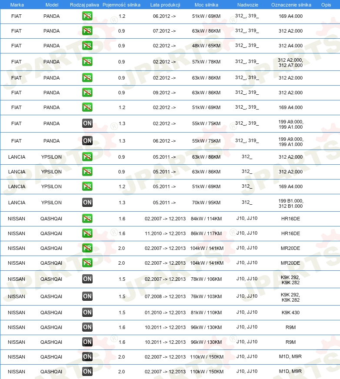Viewport: 340px width, 379px height.
Task: Click the ON diesel icon in the Ypsilon 70kW row
Action: [x=87, y=202]
